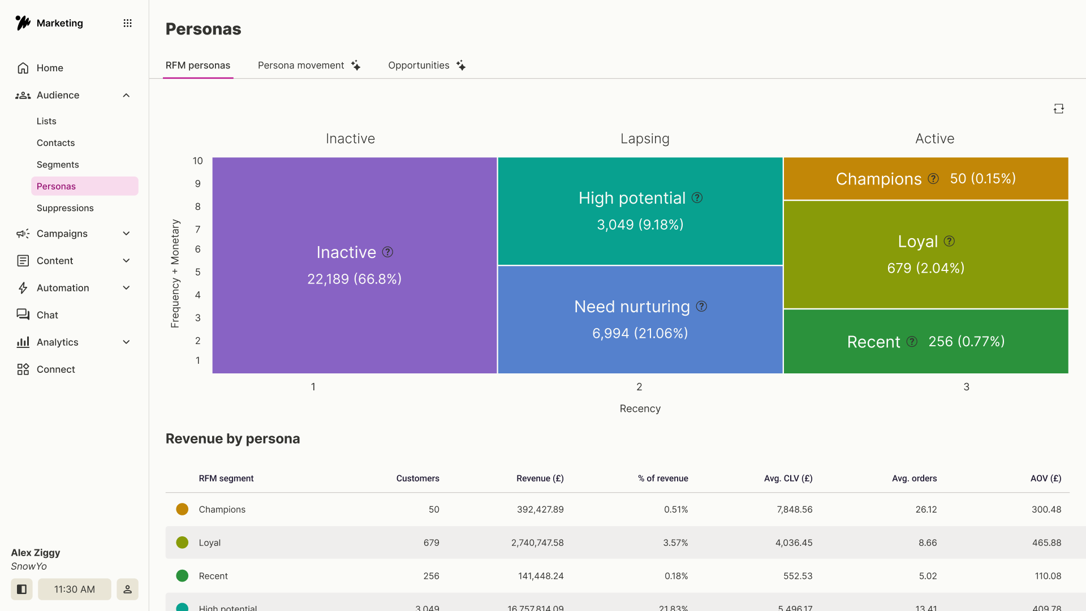Viewport: 1086px width, 611px height.
Task: Open Suppressions in the Audience menu
Action: click(x=65, y=208)
